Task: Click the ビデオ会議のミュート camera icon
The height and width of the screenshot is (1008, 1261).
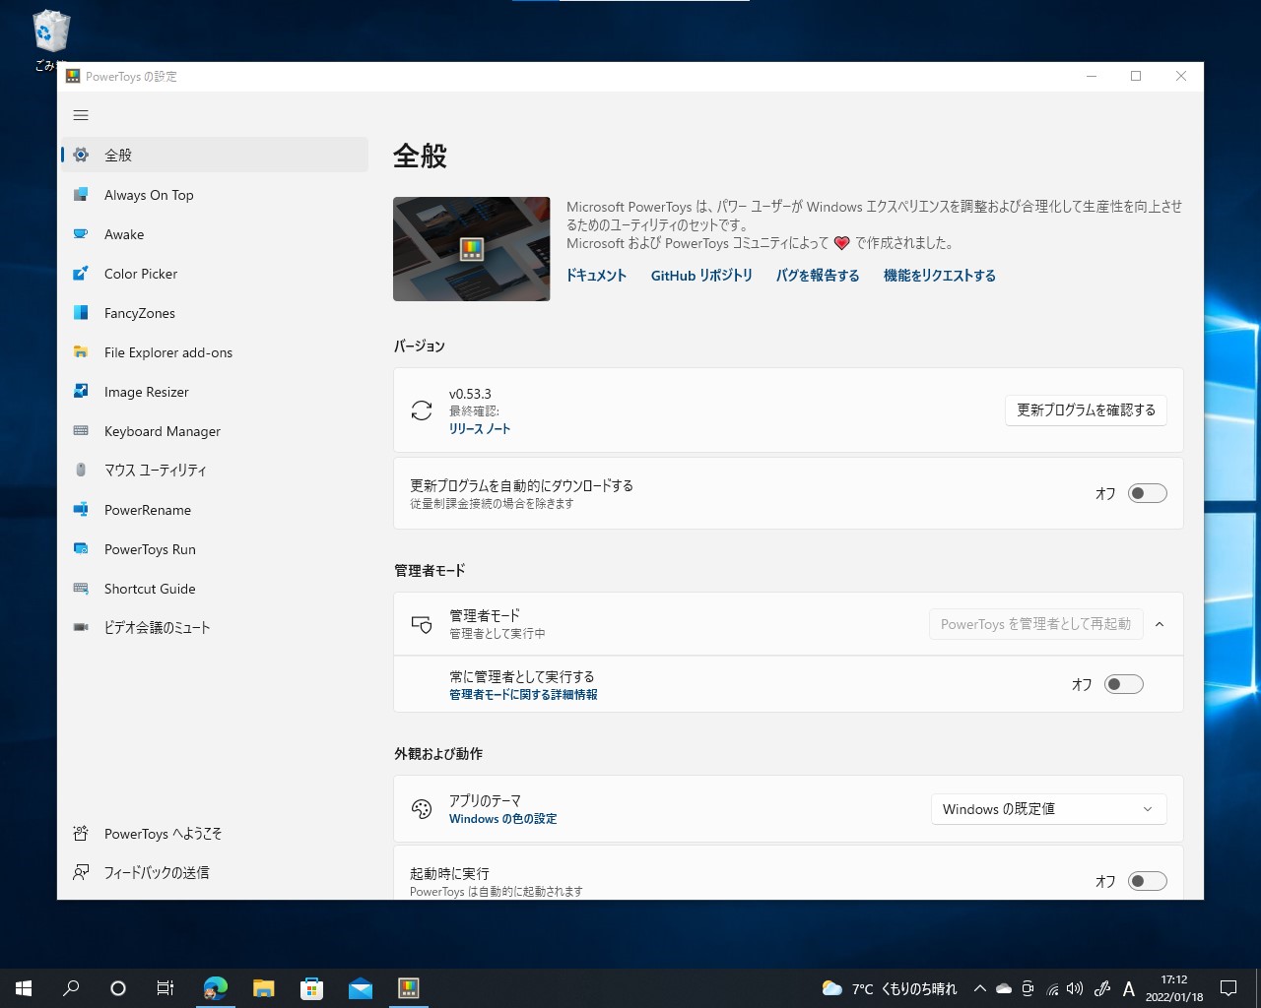Action: 81,627
